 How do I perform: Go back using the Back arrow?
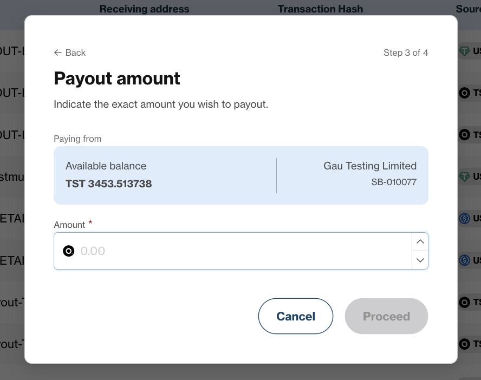click(x=57, y=53)
